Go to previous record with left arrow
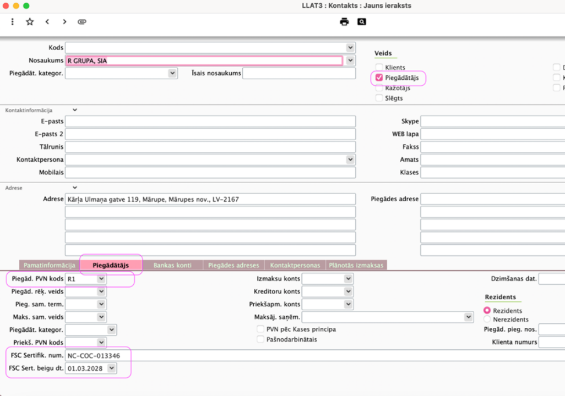The height and width of the screenshot is (396, 565). click(x=47, y=22)
